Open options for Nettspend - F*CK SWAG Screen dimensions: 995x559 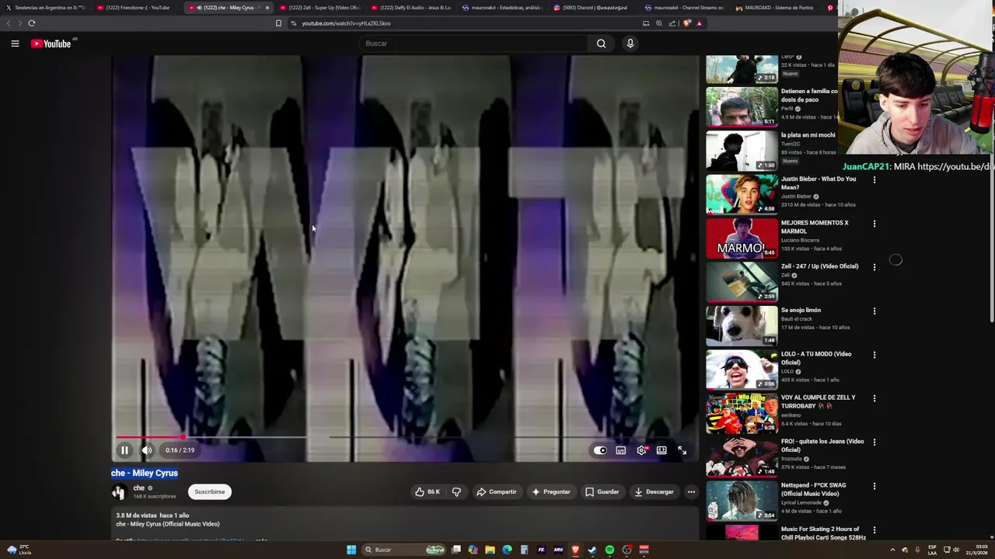click(x=875, y=486)
